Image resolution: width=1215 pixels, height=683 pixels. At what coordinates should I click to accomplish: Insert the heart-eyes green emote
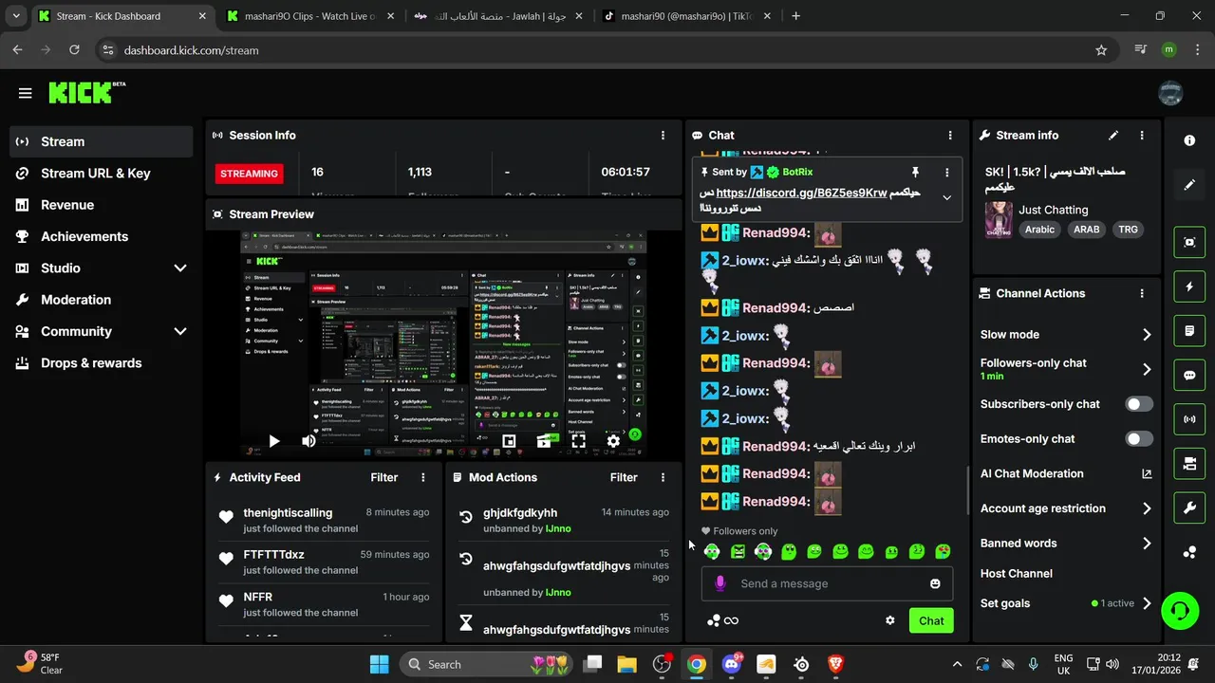coord(943,551)
